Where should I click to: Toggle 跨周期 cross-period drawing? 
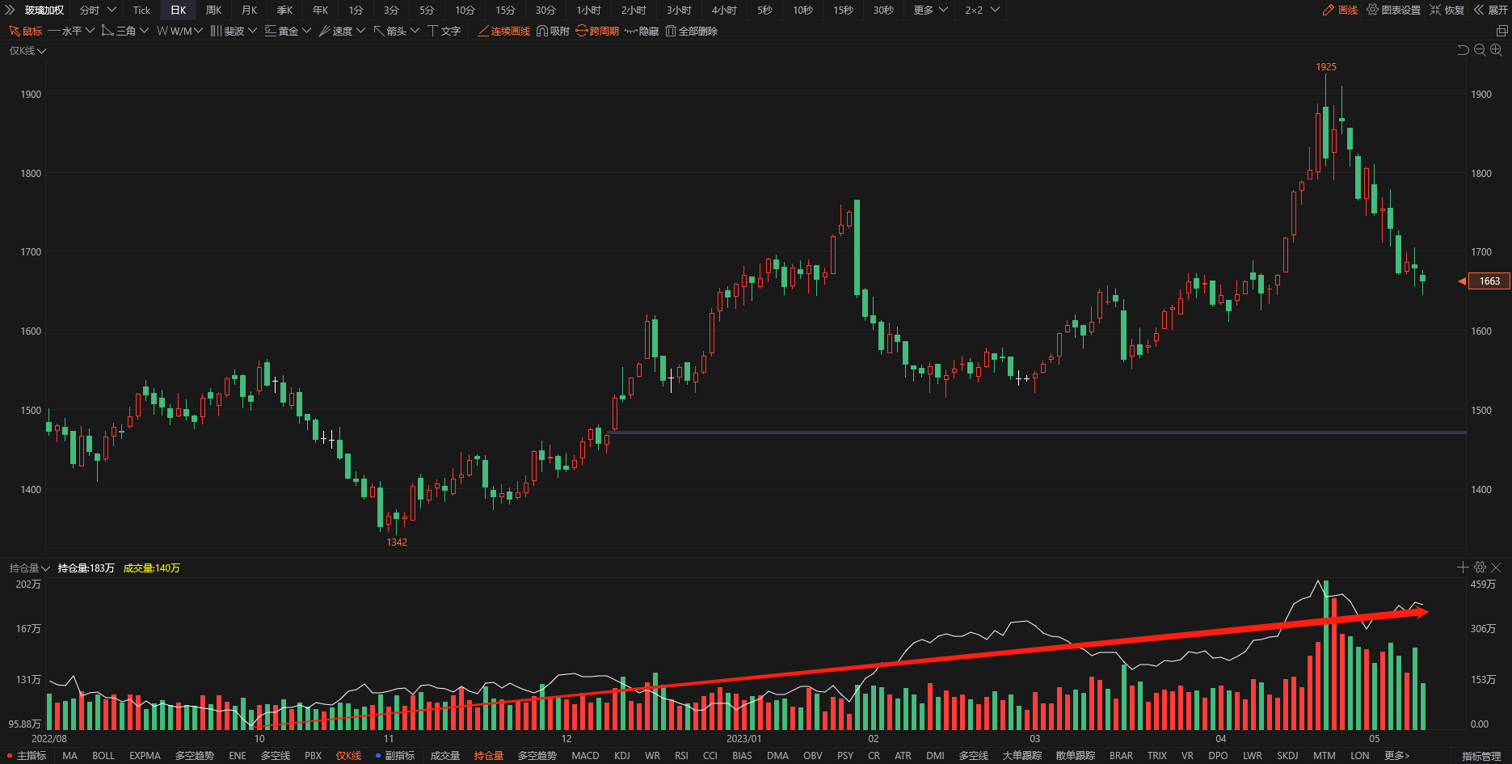(x=597, y=31)
